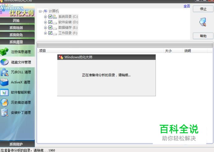The height and width of the screenshot is (152, 214).
Task: Click the 系统目录 (C:) drive icon
Action: [x=55, y=17]
